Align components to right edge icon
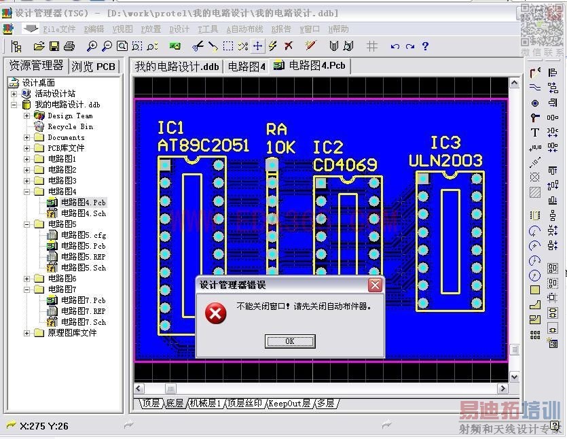The image size is (567, 439). pyautogui.click(x=552, y=103)
